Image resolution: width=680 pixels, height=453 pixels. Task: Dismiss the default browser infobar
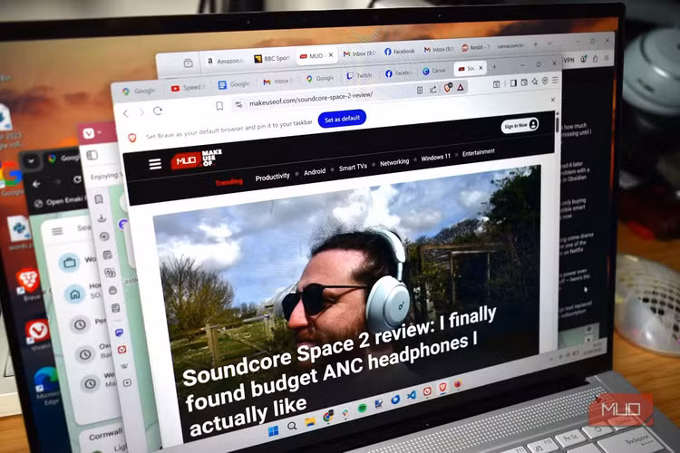point(553,100)
